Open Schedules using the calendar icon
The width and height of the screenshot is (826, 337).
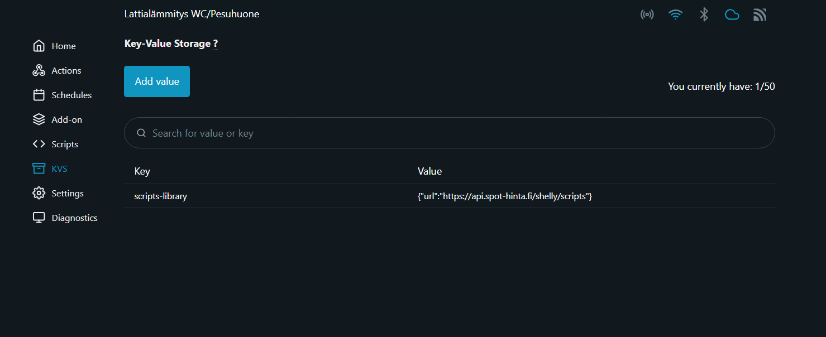(x=39, y=95)
